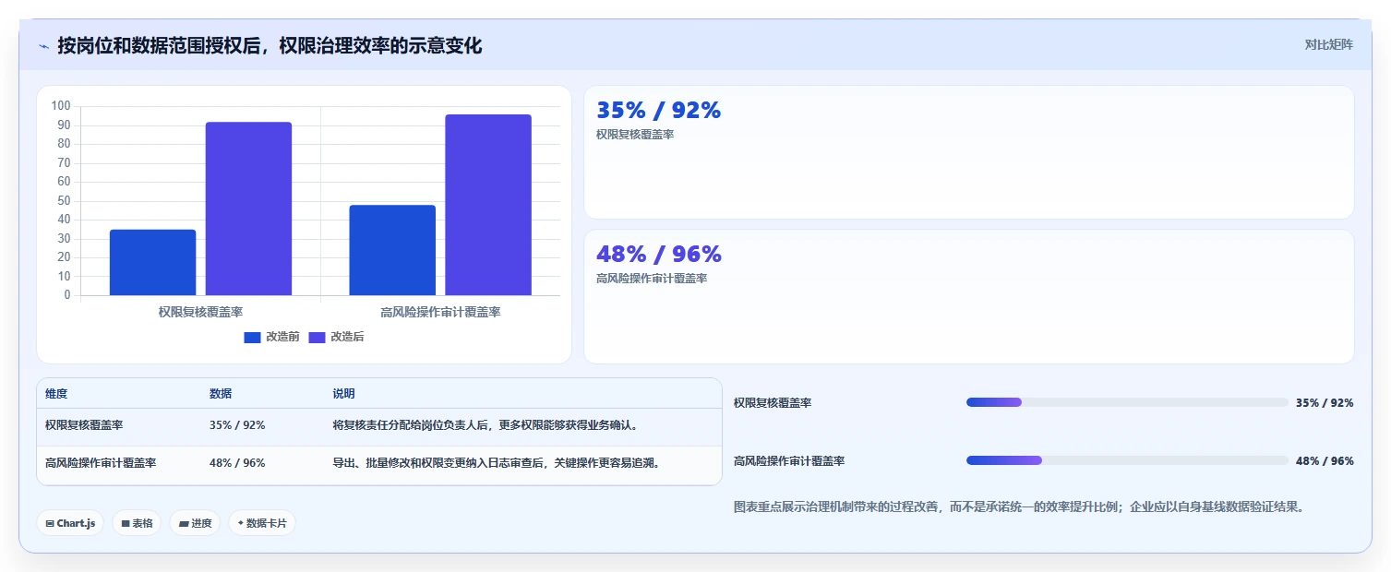This screenshot has height=572, width=1391.
Task: Click the description starting 导出、批量修改
Action: click(x=497, y=463)
